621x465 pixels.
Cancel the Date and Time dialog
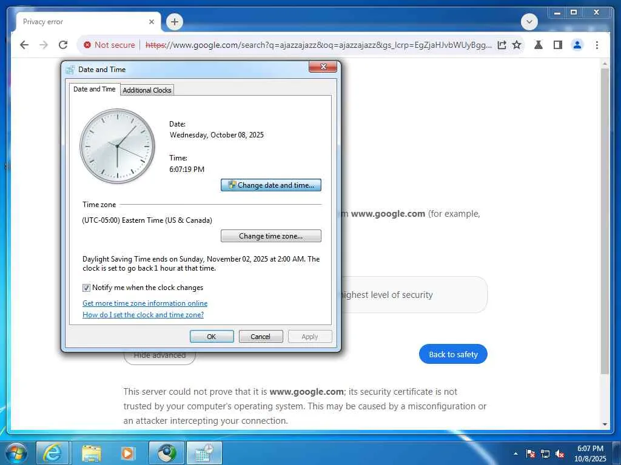pos(261,337)
